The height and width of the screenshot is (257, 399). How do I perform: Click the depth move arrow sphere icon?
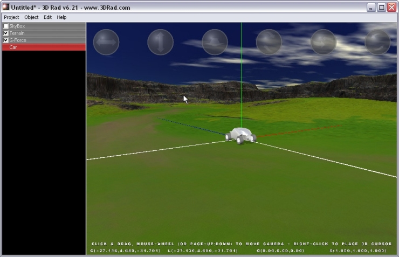(215, 42)
